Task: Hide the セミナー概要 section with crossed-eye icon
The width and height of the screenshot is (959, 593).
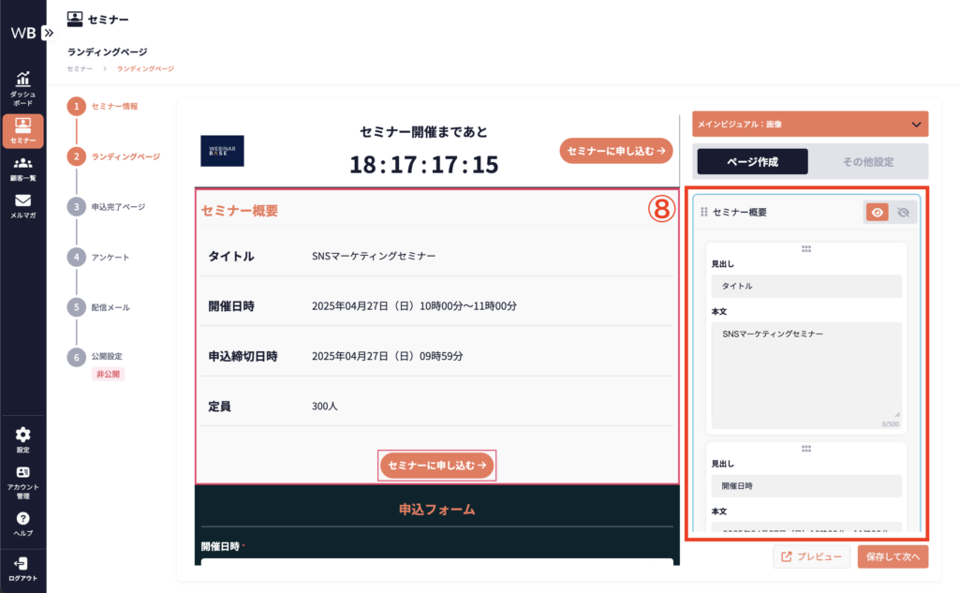Action: pos(903,213)
